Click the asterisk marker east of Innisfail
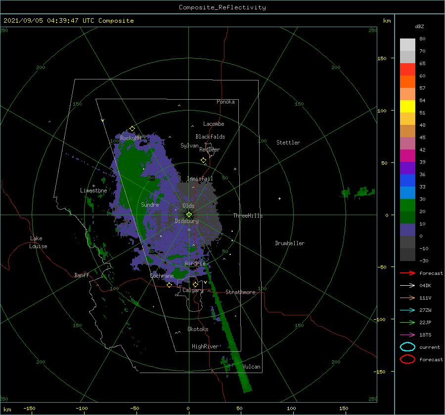445x415 pixels. click(x=235, y=169)
